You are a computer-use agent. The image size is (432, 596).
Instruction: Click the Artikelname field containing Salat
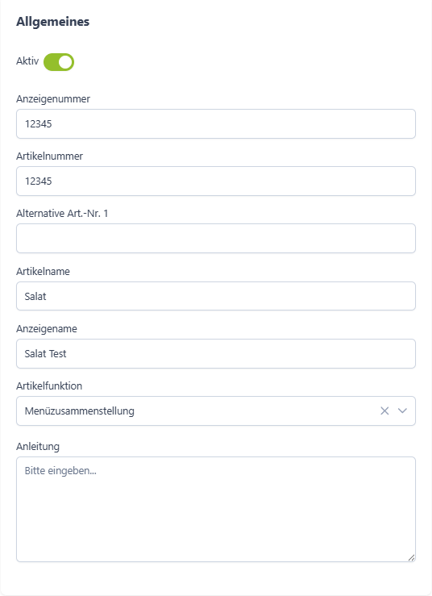[x=216, y=296]
